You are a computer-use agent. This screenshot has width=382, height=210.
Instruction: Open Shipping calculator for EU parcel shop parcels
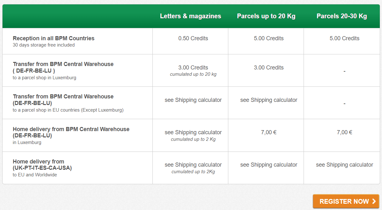(x=269, y=100)
